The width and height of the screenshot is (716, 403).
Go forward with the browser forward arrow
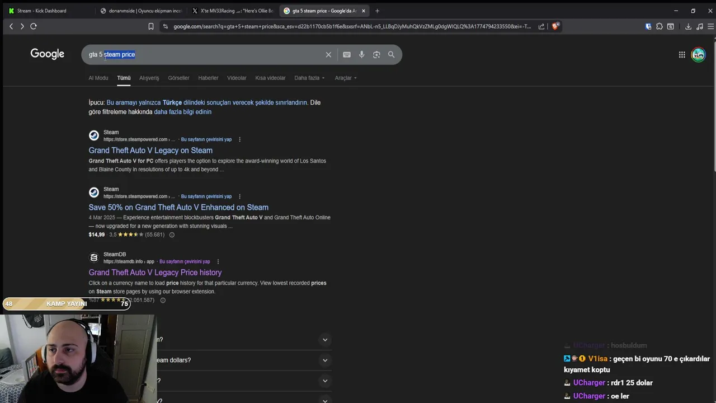click(22, 26)
